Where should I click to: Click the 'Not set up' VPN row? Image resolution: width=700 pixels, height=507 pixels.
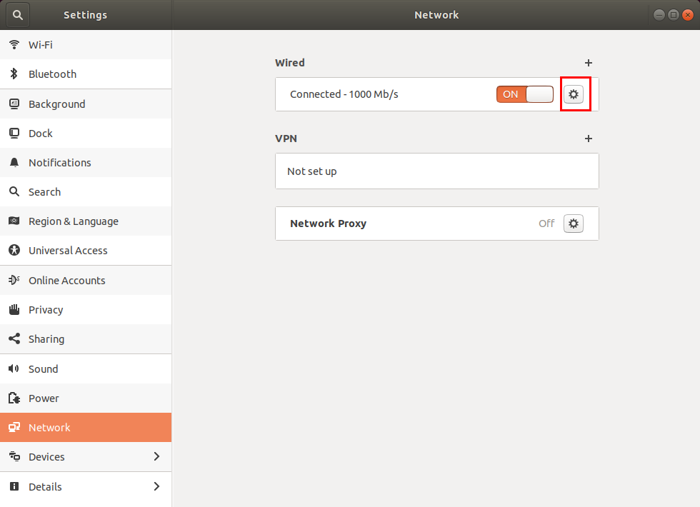[x=437, y=171]
